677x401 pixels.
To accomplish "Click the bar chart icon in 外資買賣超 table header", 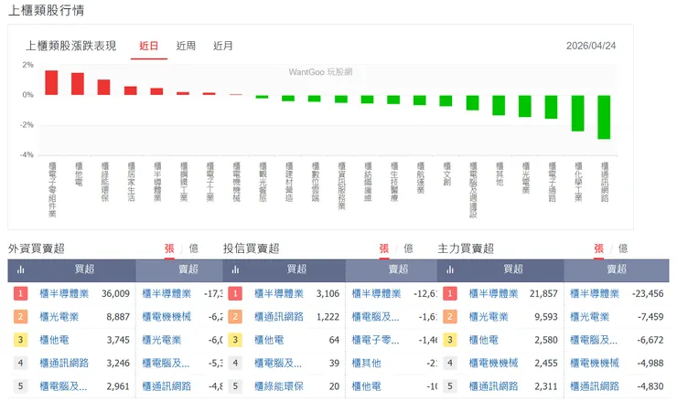I will coord(20,269).
